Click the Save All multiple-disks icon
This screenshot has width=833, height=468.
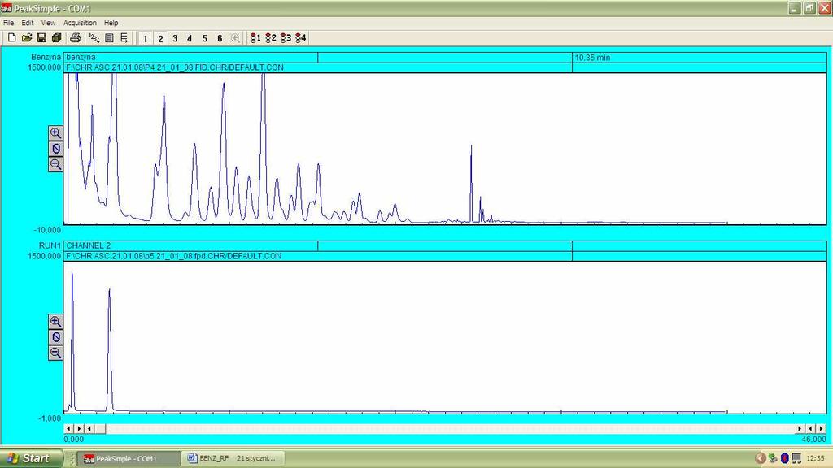click(56, 37)
